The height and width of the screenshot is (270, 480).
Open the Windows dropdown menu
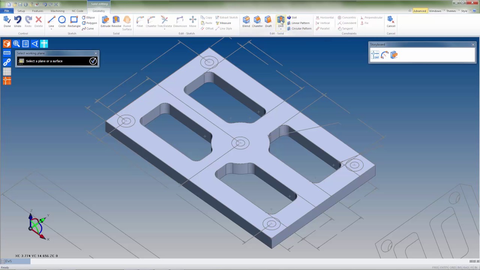[436, 11]
